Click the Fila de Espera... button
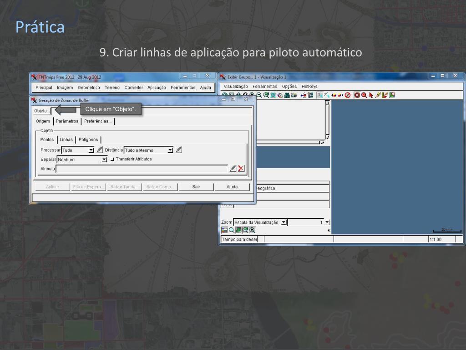Image resolution: width=466 pixels, height=350 pixels. [89, 187]
